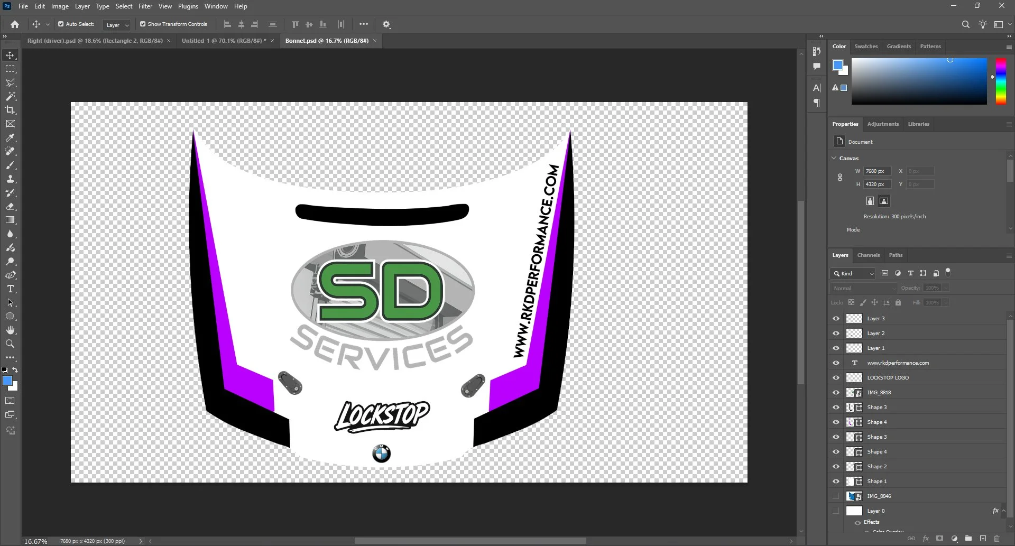Select the Rectangular Marquee tool
The height and width of the screenshot is (546, 1015).
click(10, 69)
